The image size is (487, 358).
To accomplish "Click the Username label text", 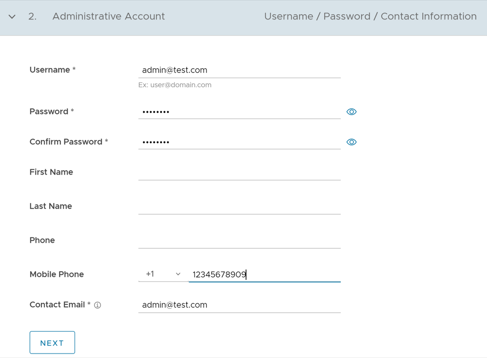I will (x=50, y=70).
